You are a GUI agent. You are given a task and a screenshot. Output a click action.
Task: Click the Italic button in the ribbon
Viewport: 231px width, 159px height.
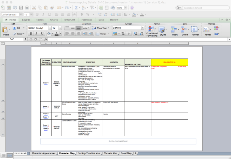click(37, 34)
